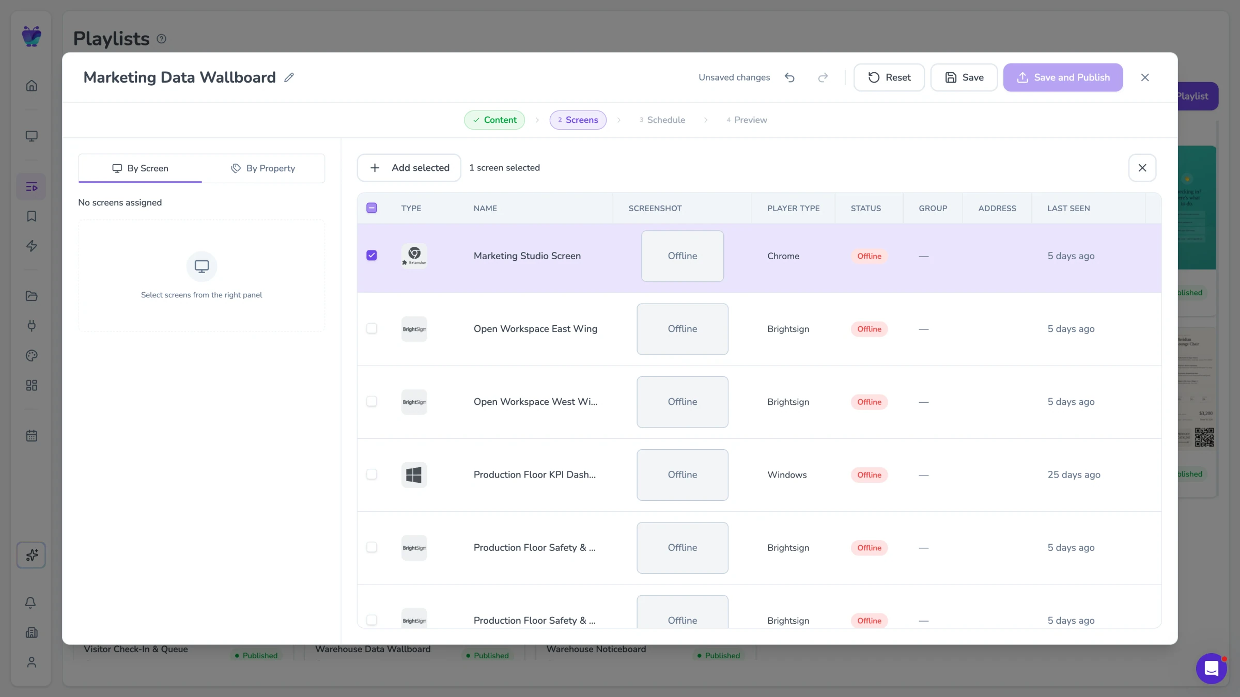The image size is (1240, 697).
Task: Open the grid apps icon in sidebar
Action: tap(32, 385)
